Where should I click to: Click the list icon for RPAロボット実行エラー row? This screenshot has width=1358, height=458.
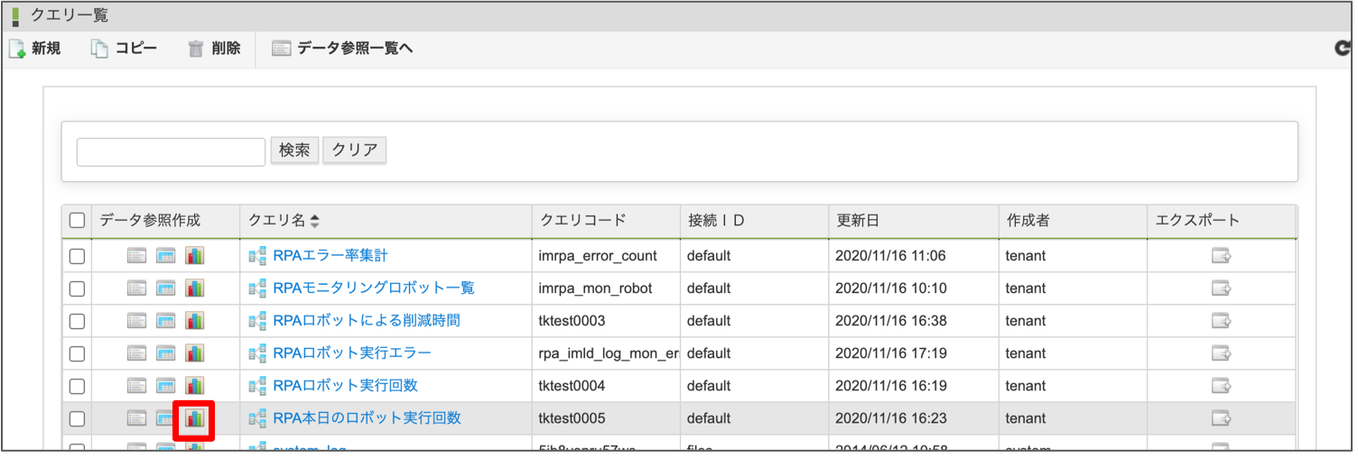(136, 353)
